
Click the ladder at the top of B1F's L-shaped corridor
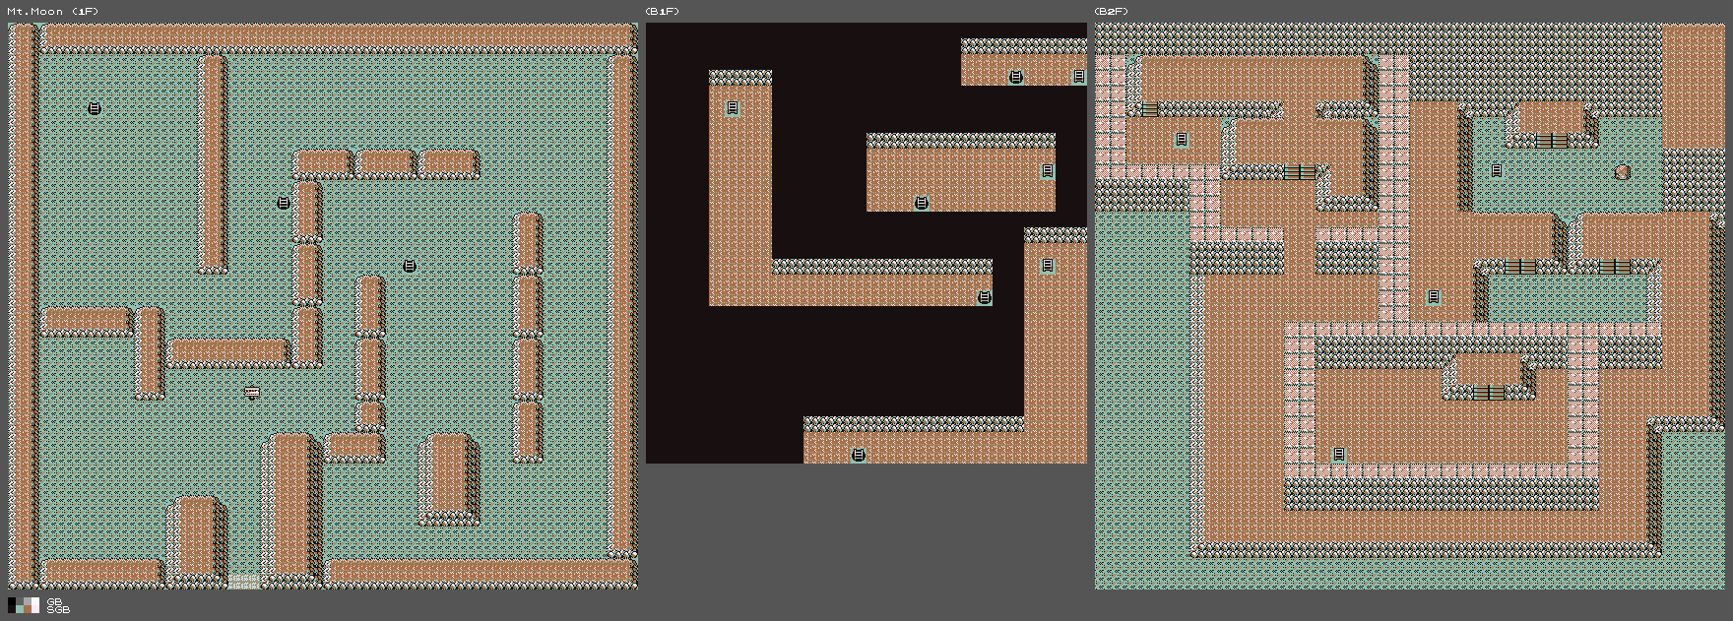pos(733,108)
